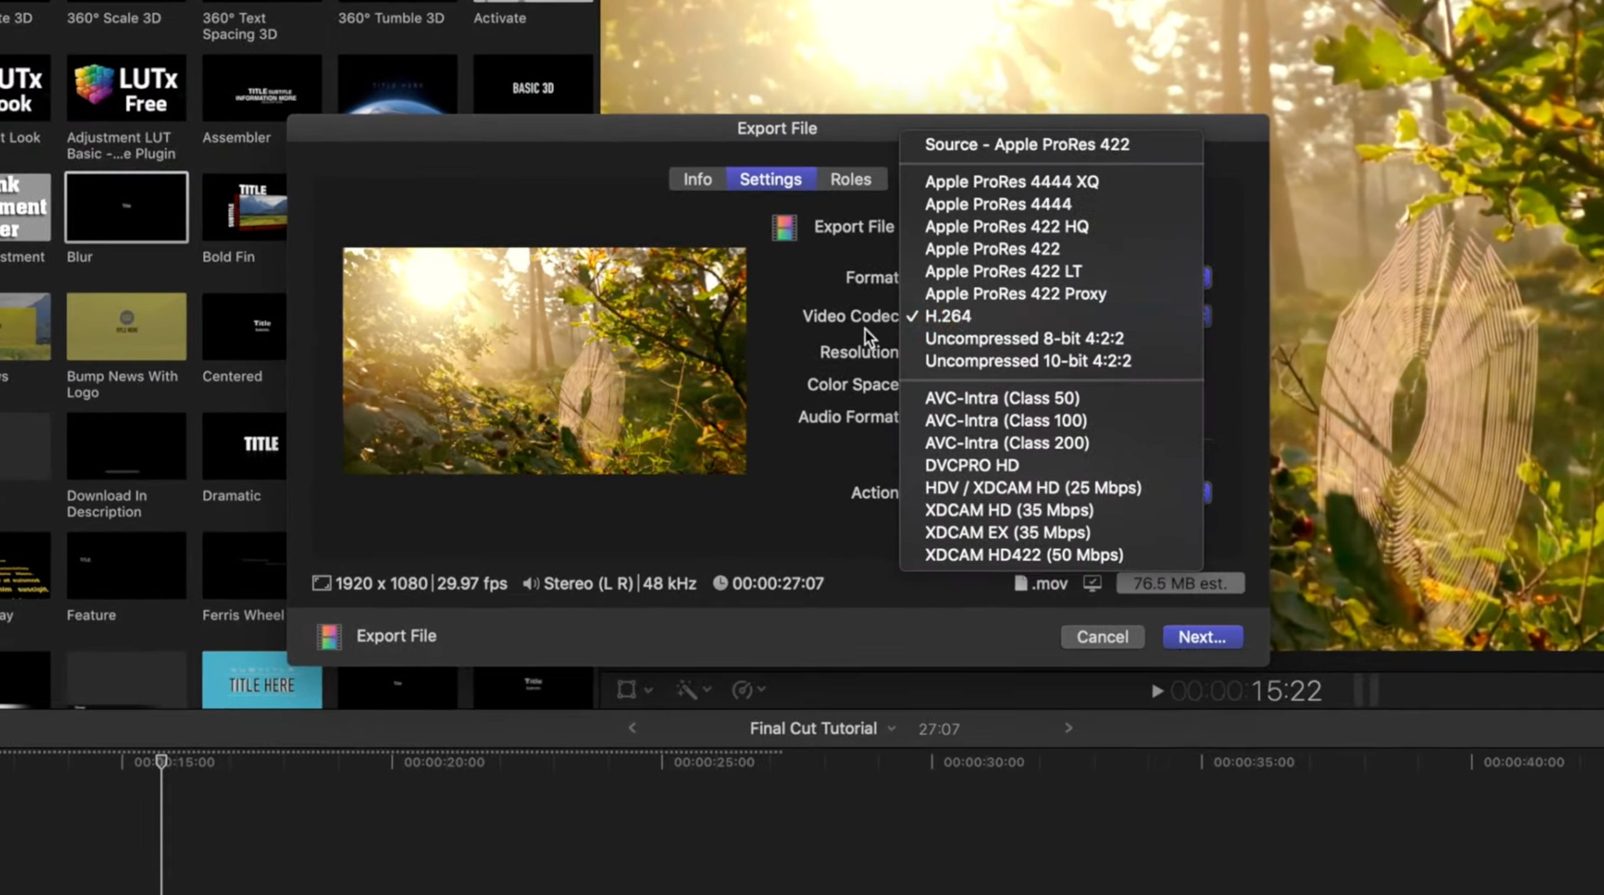The image size is (1604, 895).
Task: Click Next button to proceed export
Action: coord(1202,637)
